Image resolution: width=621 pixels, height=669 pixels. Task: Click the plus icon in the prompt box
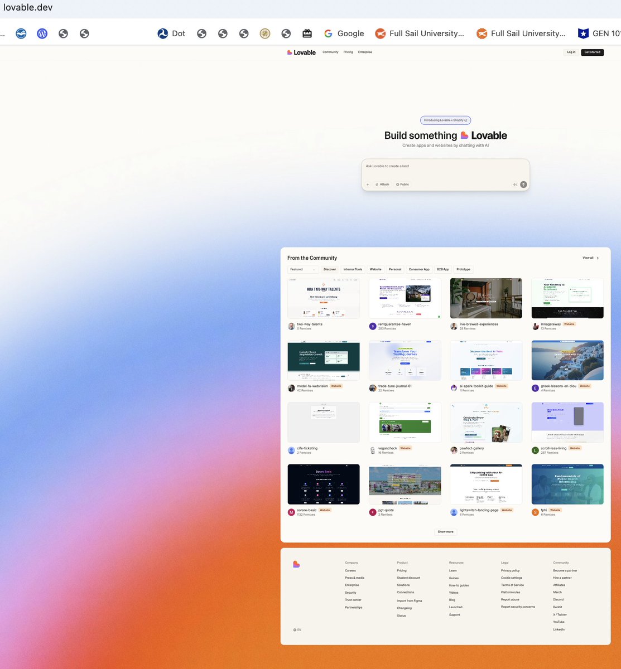click(x=368, y=184)
